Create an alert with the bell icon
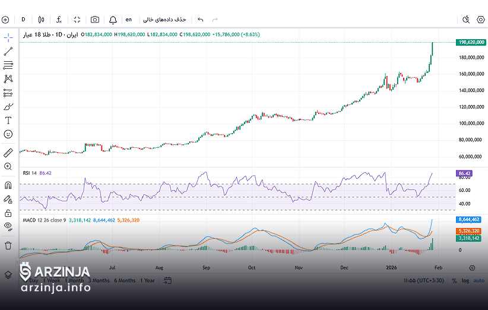The height and width of the screenshot is (310, 488). (112, 20)
